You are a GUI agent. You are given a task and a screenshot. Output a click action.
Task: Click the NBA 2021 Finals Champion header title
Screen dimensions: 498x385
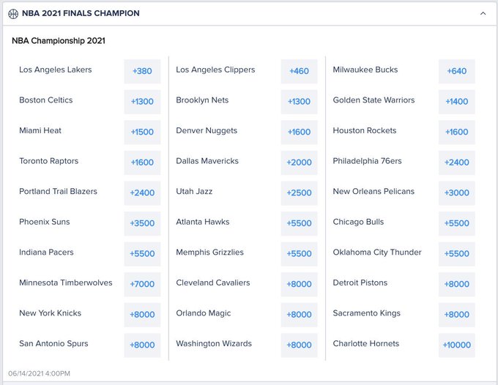click(81, 13)
